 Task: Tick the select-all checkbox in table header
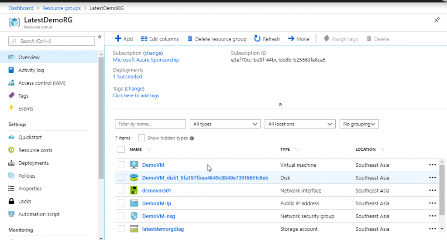(x=121, y=149)
